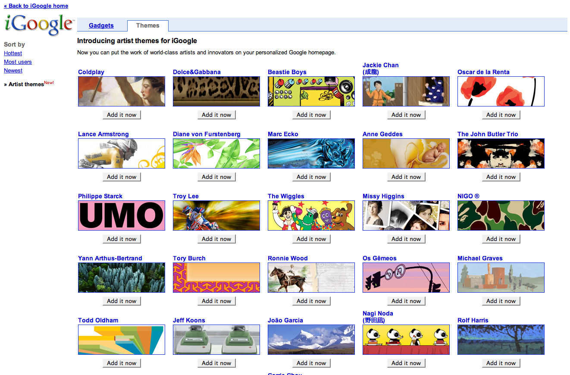Viewport: 570px width, 375px height.
Task: Click the iGoogle logo
Action: 39,25
